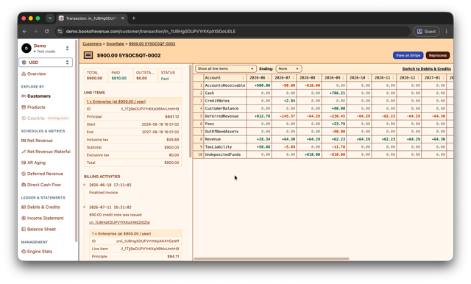Image resolution: width=471 pixels, height=284 pixels.
Task: Click the vertical scrollbar of the details panel
Action: [190, 111]
